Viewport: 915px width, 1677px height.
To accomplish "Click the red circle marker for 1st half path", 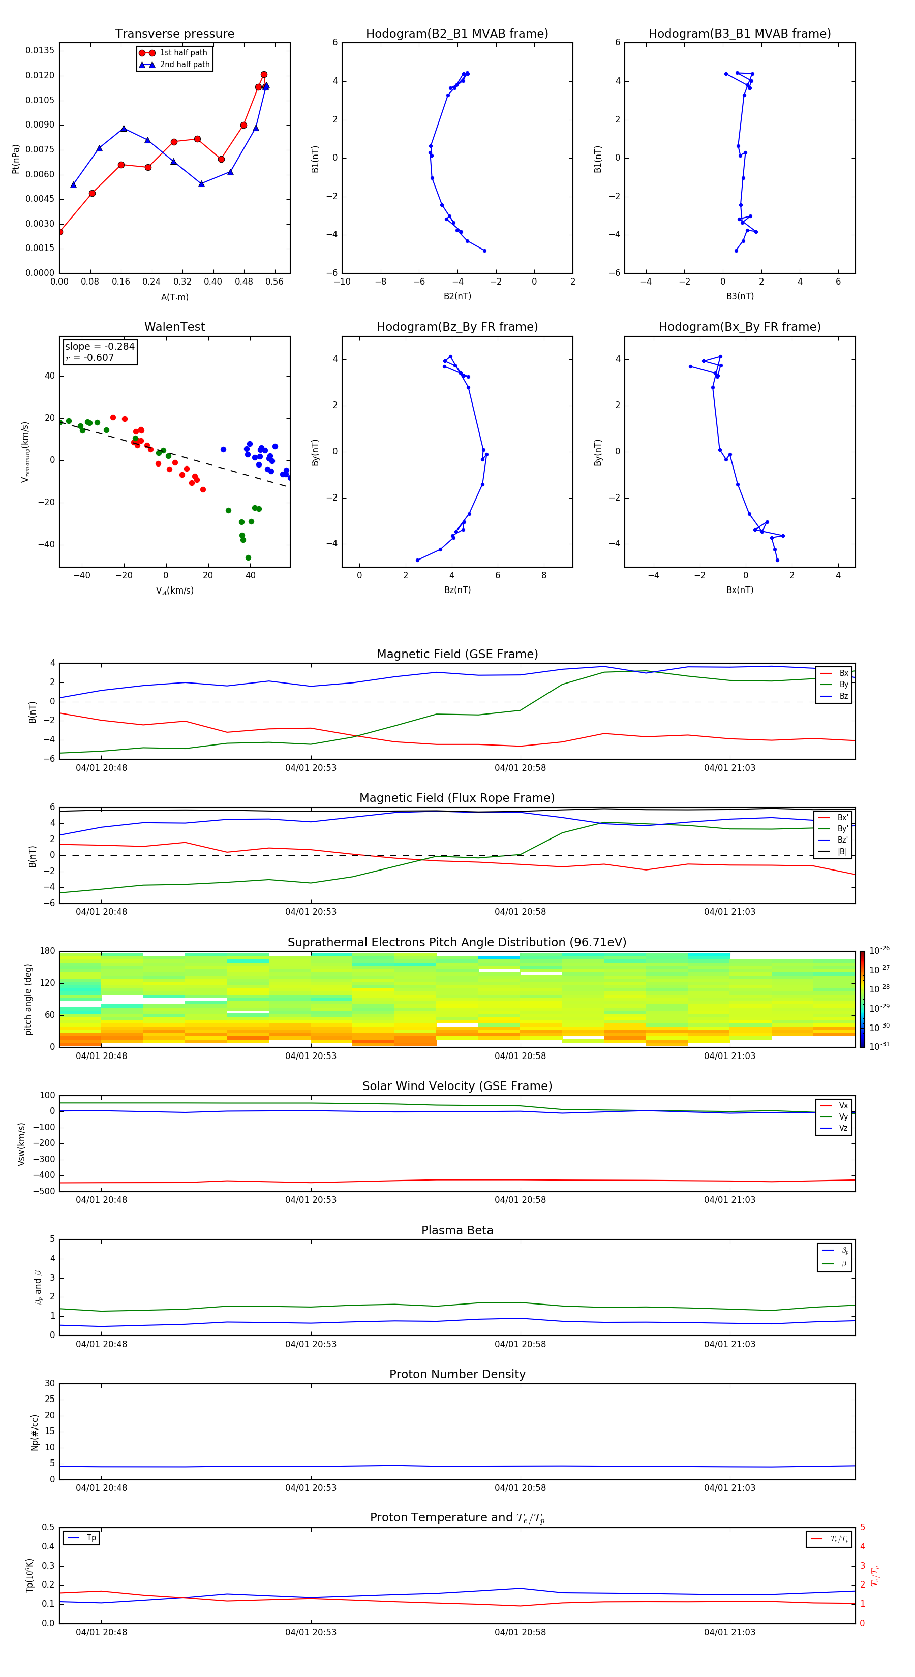I will point(146,53).
